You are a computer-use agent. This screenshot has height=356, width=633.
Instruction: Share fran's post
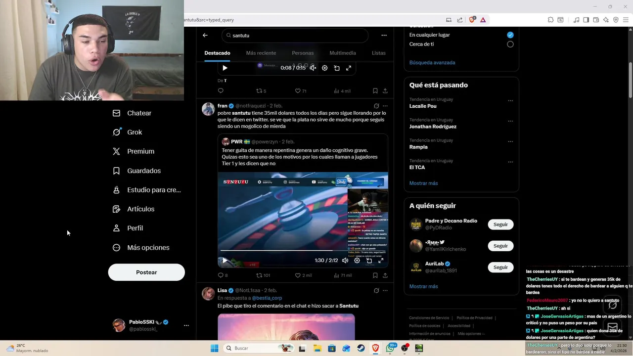click(385, 275)
